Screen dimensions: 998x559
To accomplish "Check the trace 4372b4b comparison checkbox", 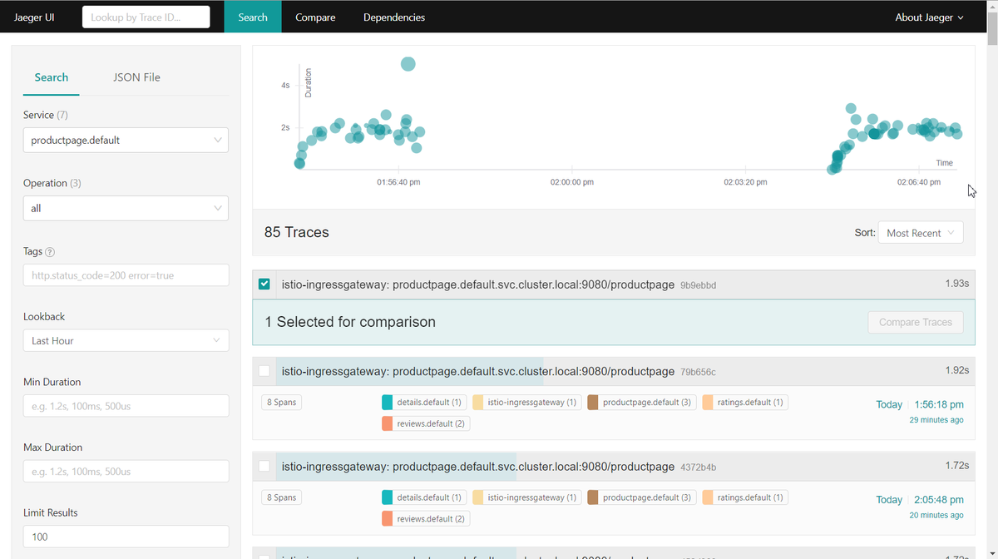I will click(x=264, y=467).
